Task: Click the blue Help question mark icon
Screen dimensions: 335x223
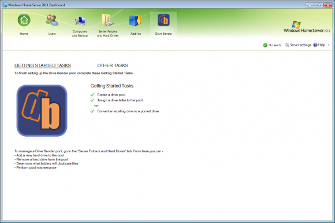Action: tap(315, 45)
